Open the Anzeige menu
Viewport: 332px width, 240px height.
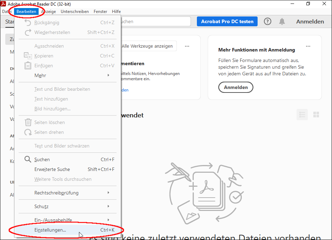[49, 12]
